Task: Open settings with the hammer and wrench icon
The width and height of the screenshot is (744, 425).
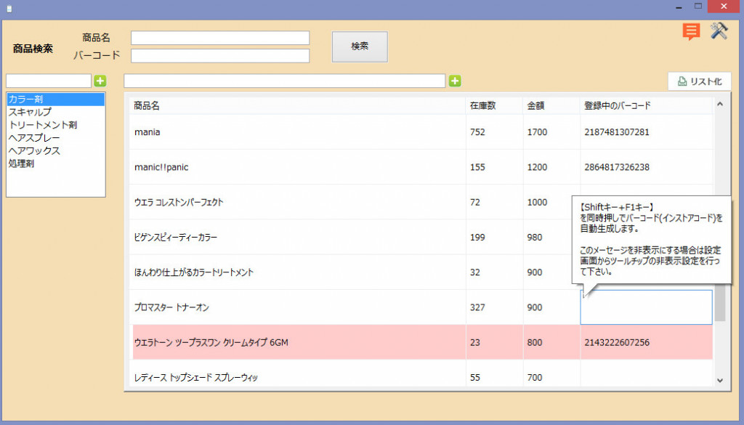Action: (719, 31)
